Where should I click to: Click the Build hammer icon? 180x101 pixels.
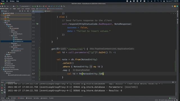17,6
